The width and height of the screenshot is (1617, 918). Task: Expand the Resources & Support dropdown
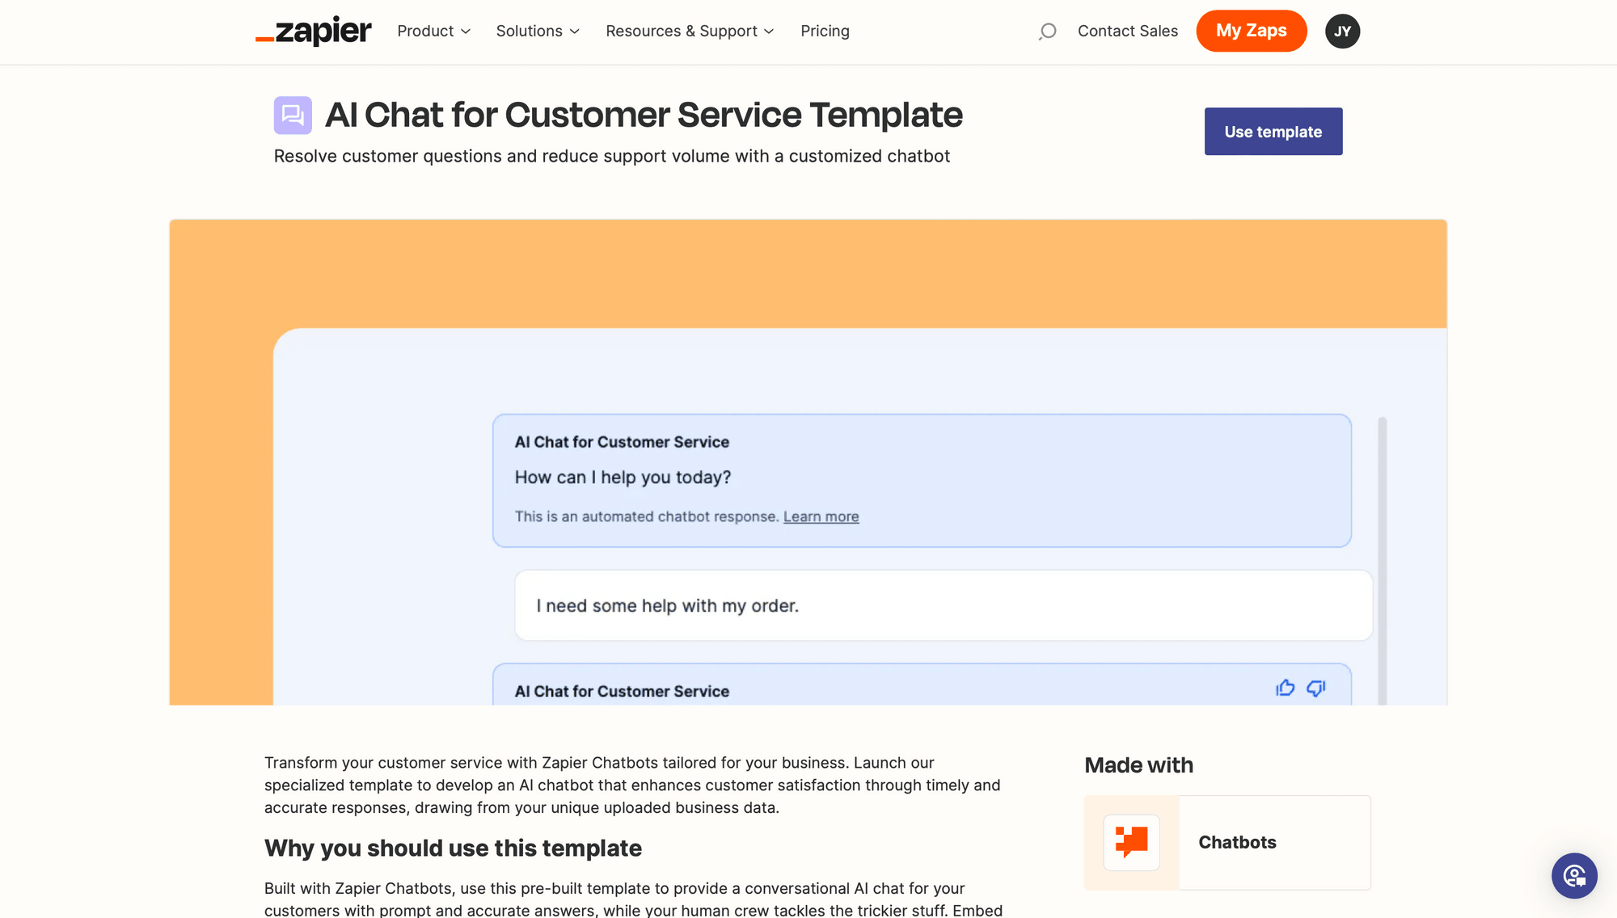click(x=690, y=31)
